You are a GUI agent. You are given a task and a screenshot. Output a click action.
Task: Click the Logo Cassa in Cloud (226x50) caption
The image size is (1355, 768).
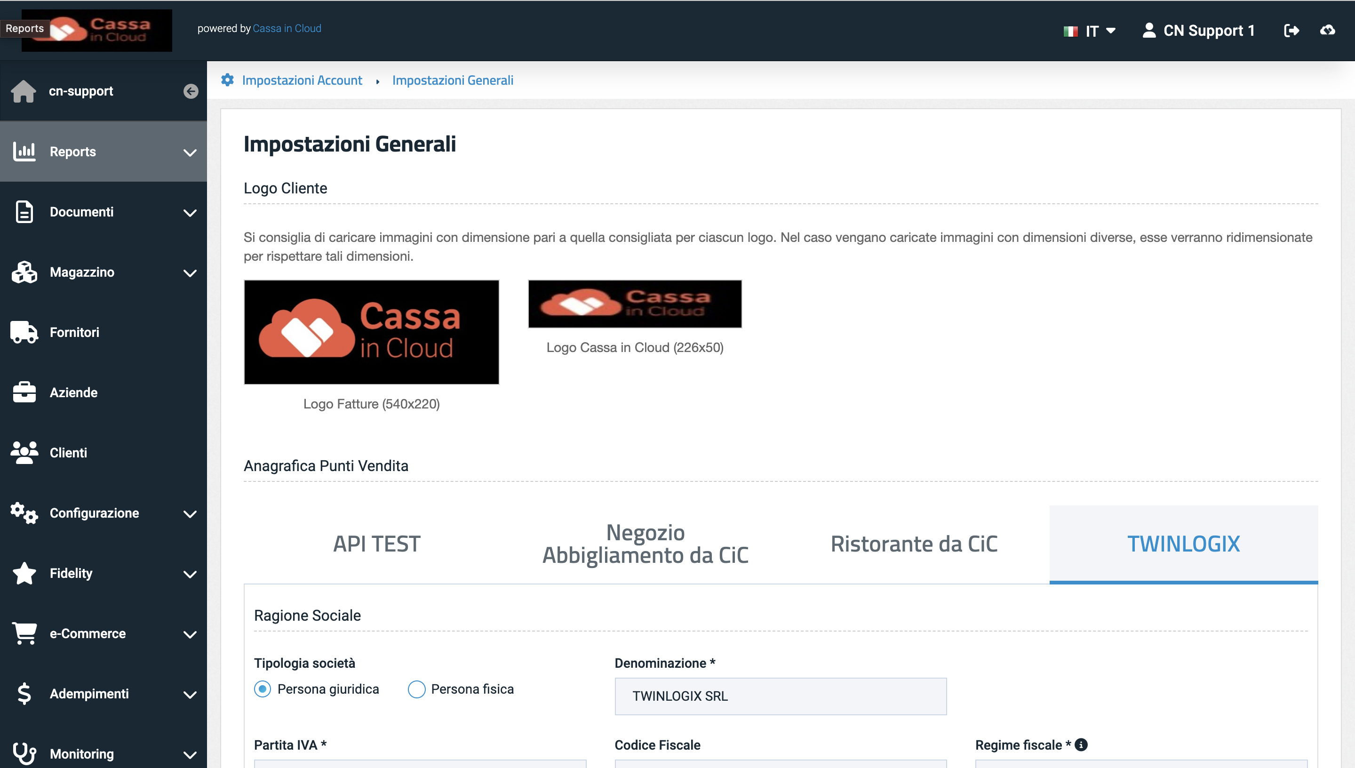tap(635, 348)
